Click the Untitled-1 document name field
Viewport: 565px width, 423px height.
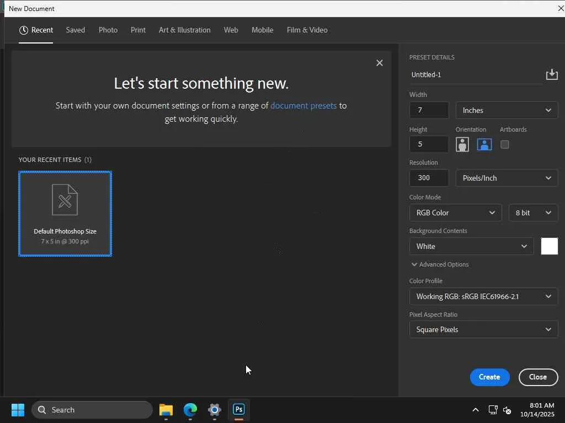tap(476, 75)
